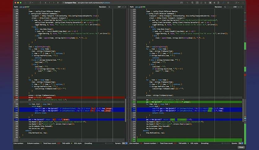Click the green added line 264 in the 298 pane
This screenshot has height=150, width=259.
[189, 102]
